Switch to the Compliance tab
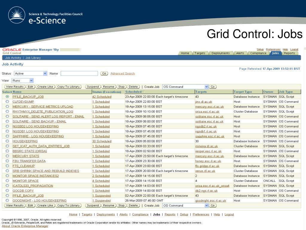 pos(258,53)
